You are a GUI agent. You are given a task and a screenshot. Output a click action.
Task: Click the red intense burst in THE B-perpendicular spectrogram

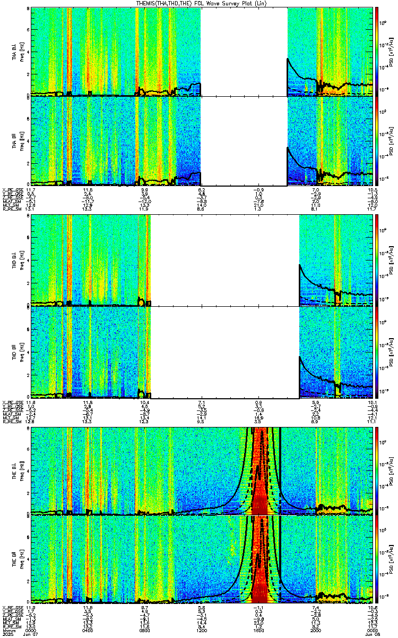[x=259, y=471]
